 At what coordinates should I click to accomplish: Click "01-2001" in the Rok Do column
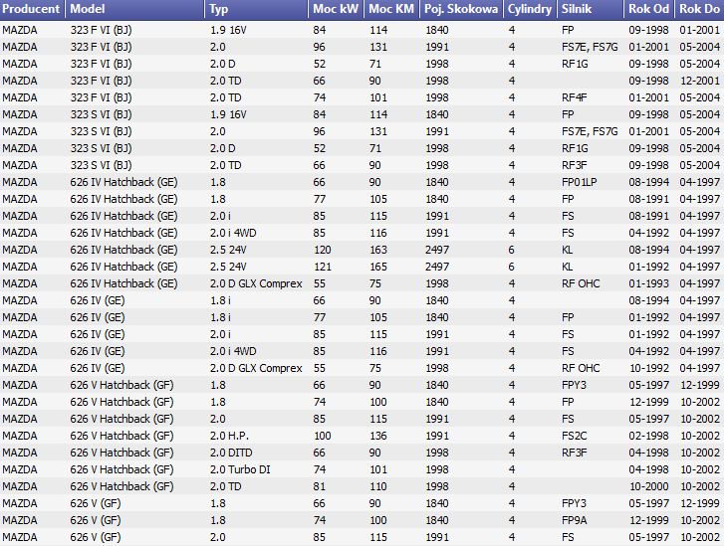coord(699,30)
